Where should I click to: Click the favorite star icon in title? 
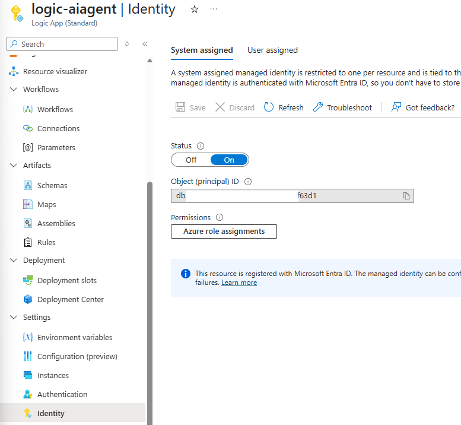(195, 9)
